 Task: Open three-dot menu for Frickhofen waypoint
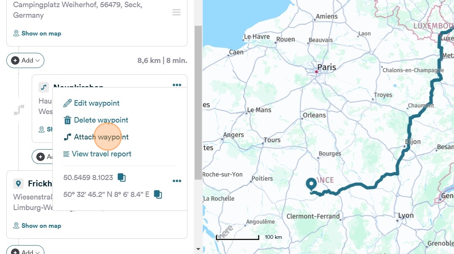click(x=177, y=181)
